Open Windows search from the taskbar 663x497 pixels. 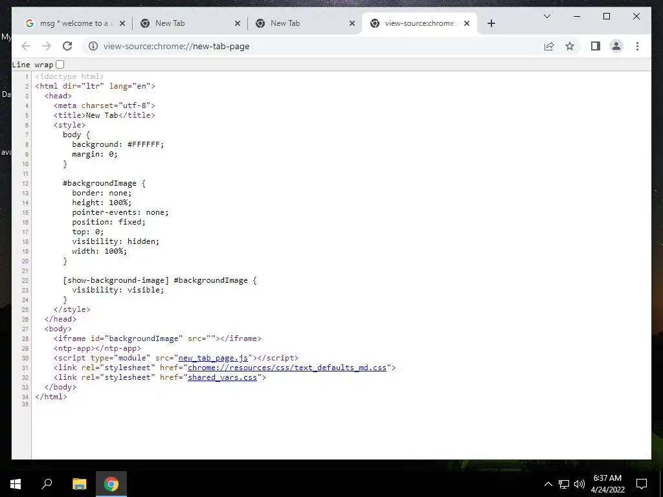click(47, 484)
